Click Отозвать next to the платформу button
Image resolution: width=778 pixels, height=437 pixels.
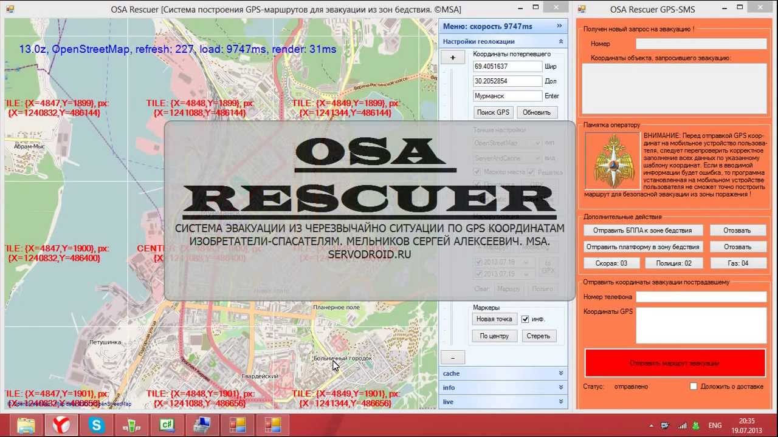pyautogui.click(x=738, y=247)
